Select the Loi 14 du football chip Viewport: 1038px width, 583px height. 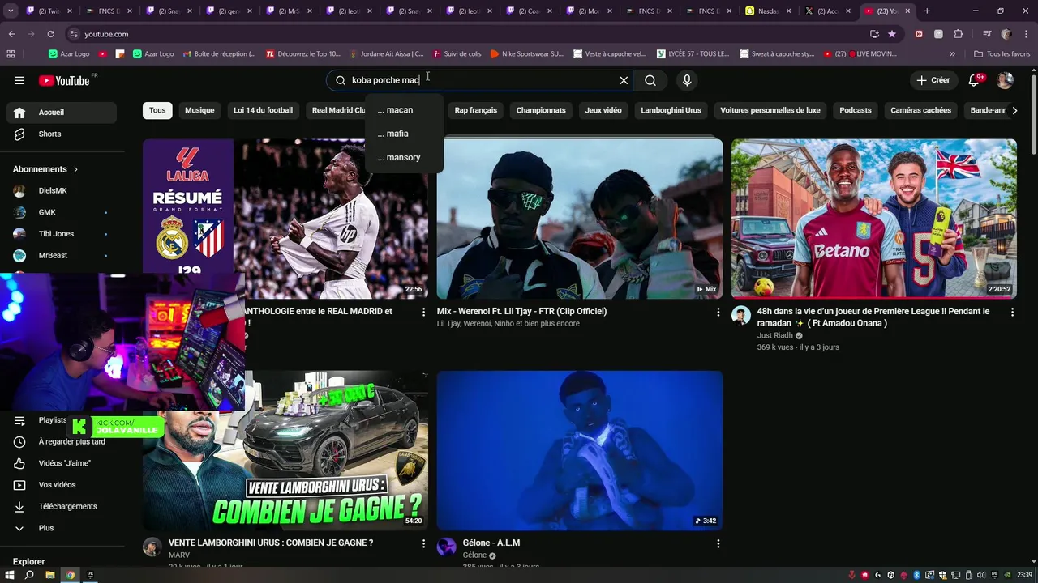click(x=263, y=110)
